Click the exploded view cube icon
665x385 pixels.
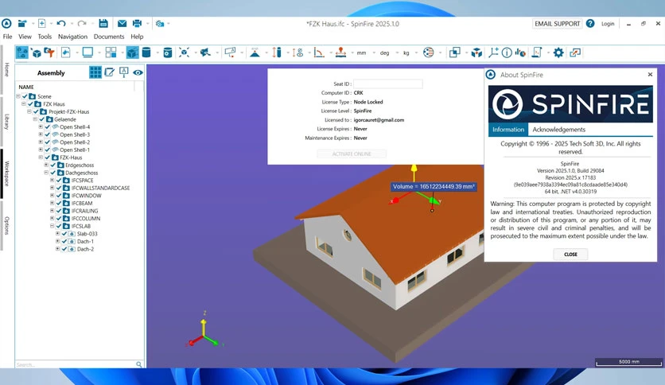point(476,52)
